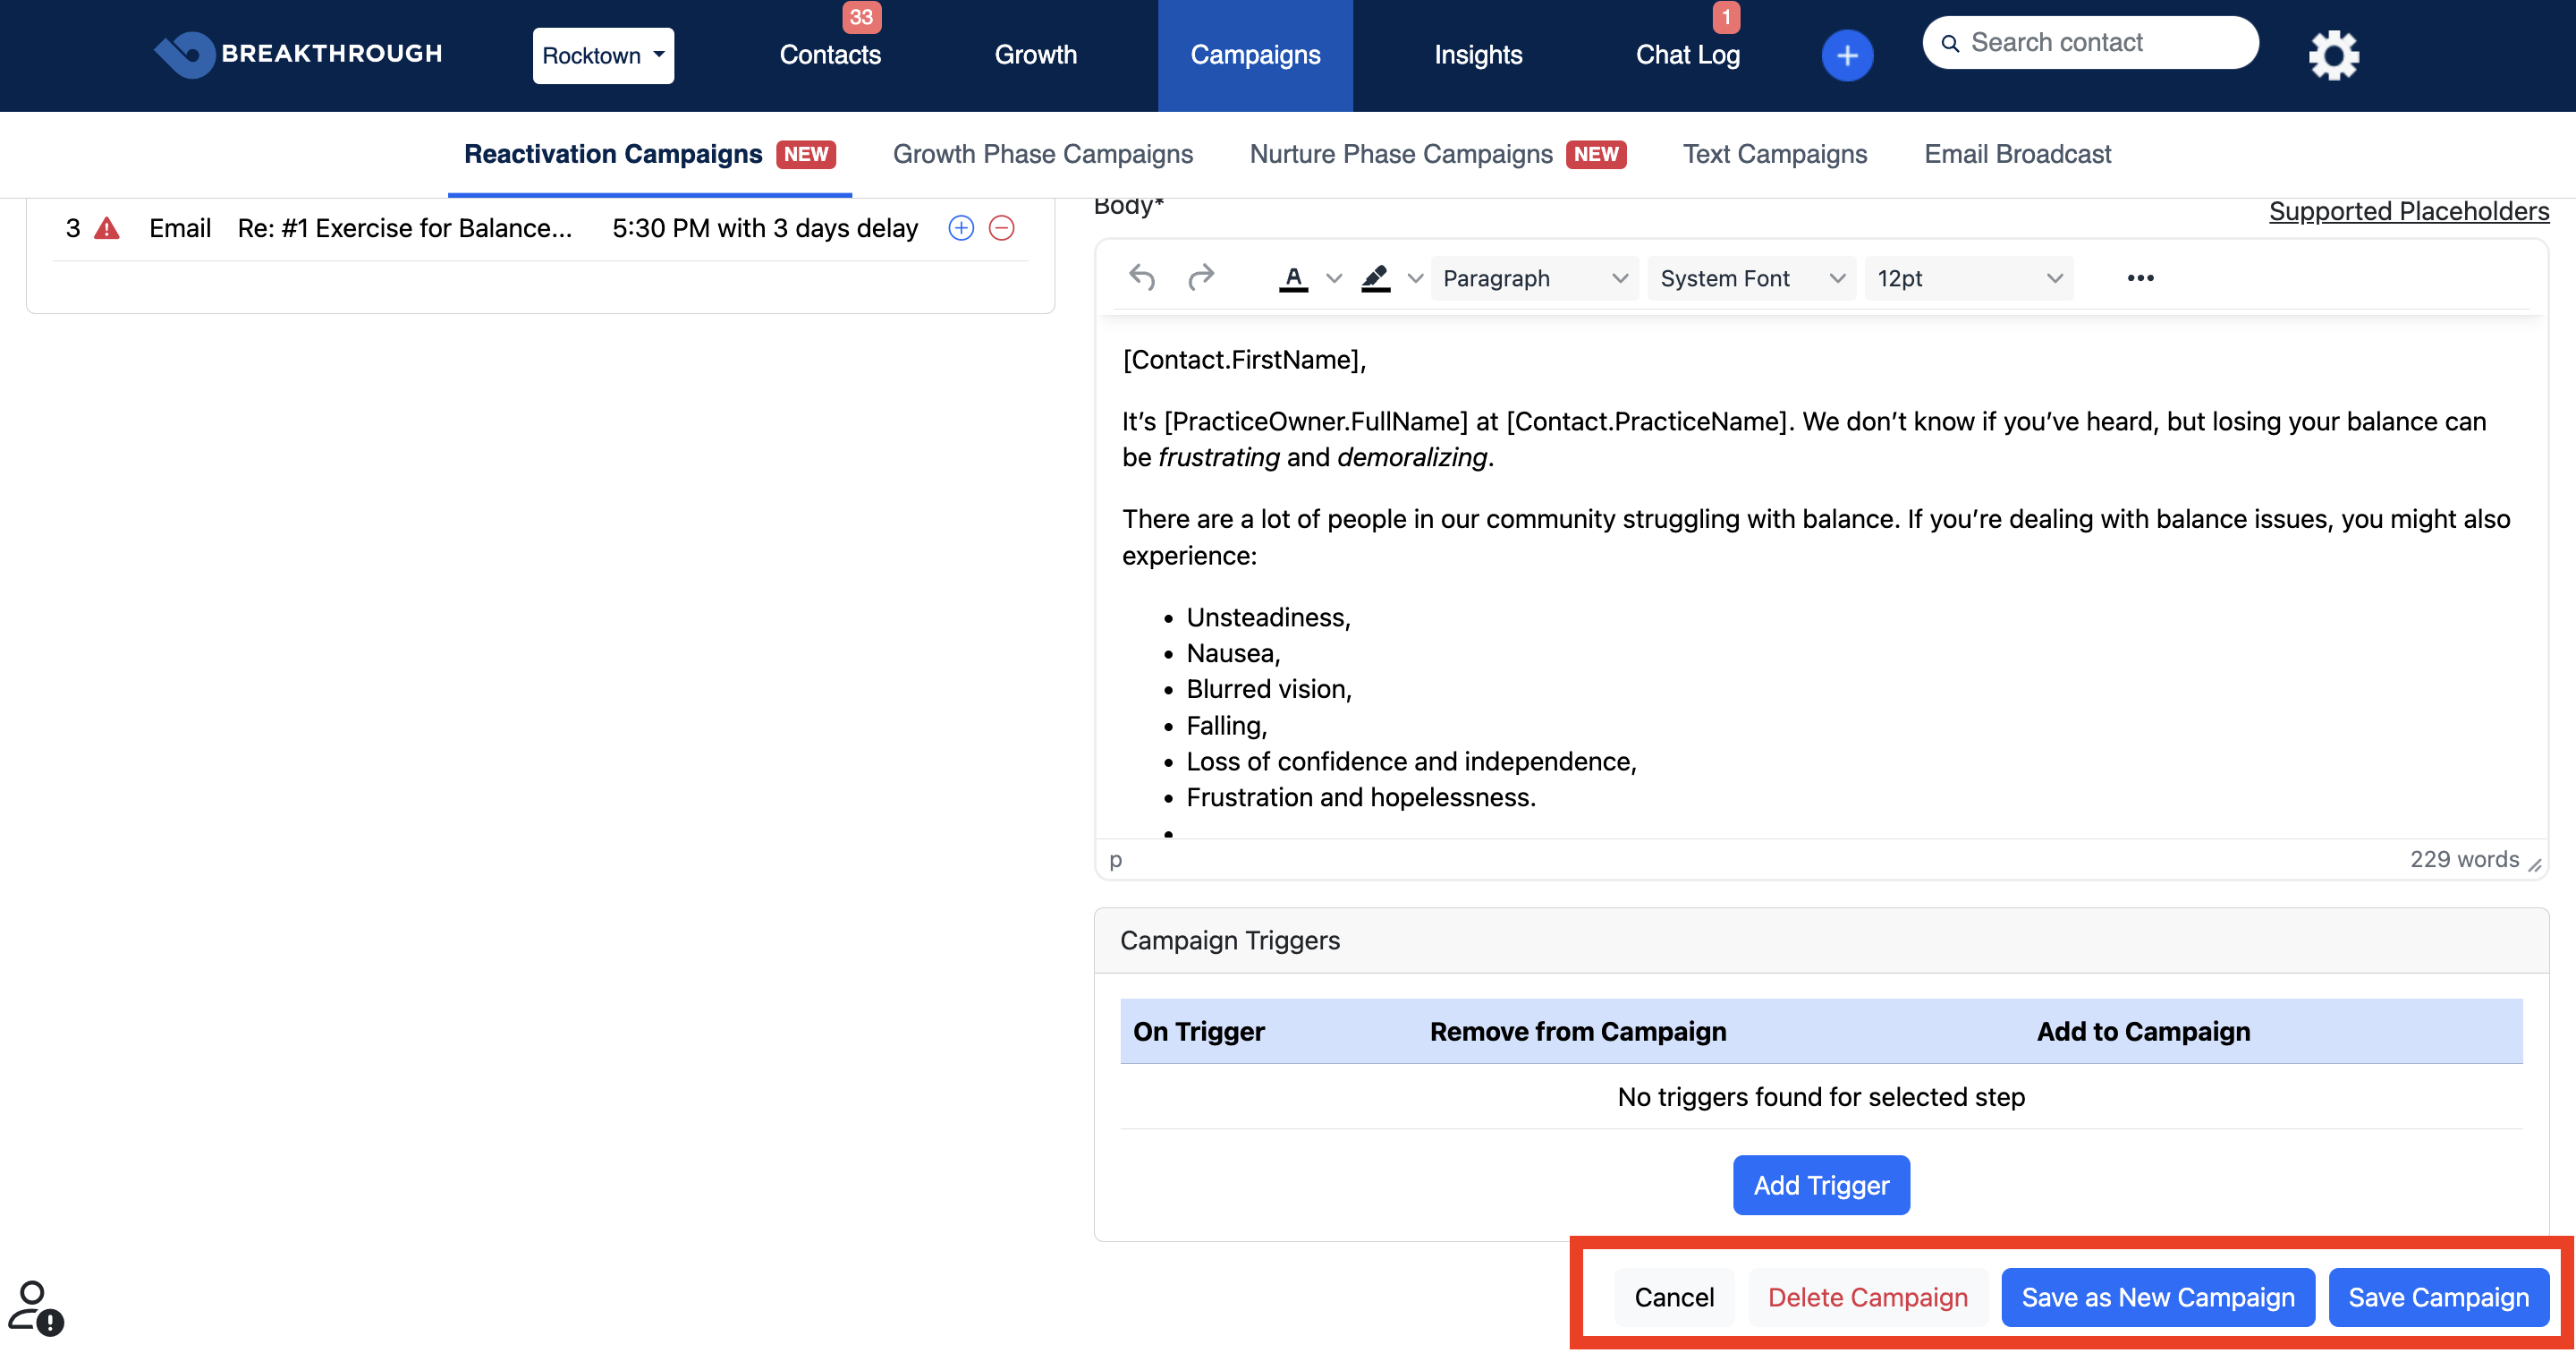Click the undo arrow in editor toolbar
Image resolution: width=2576 pixels, height=1353 pixels.
1142,277
